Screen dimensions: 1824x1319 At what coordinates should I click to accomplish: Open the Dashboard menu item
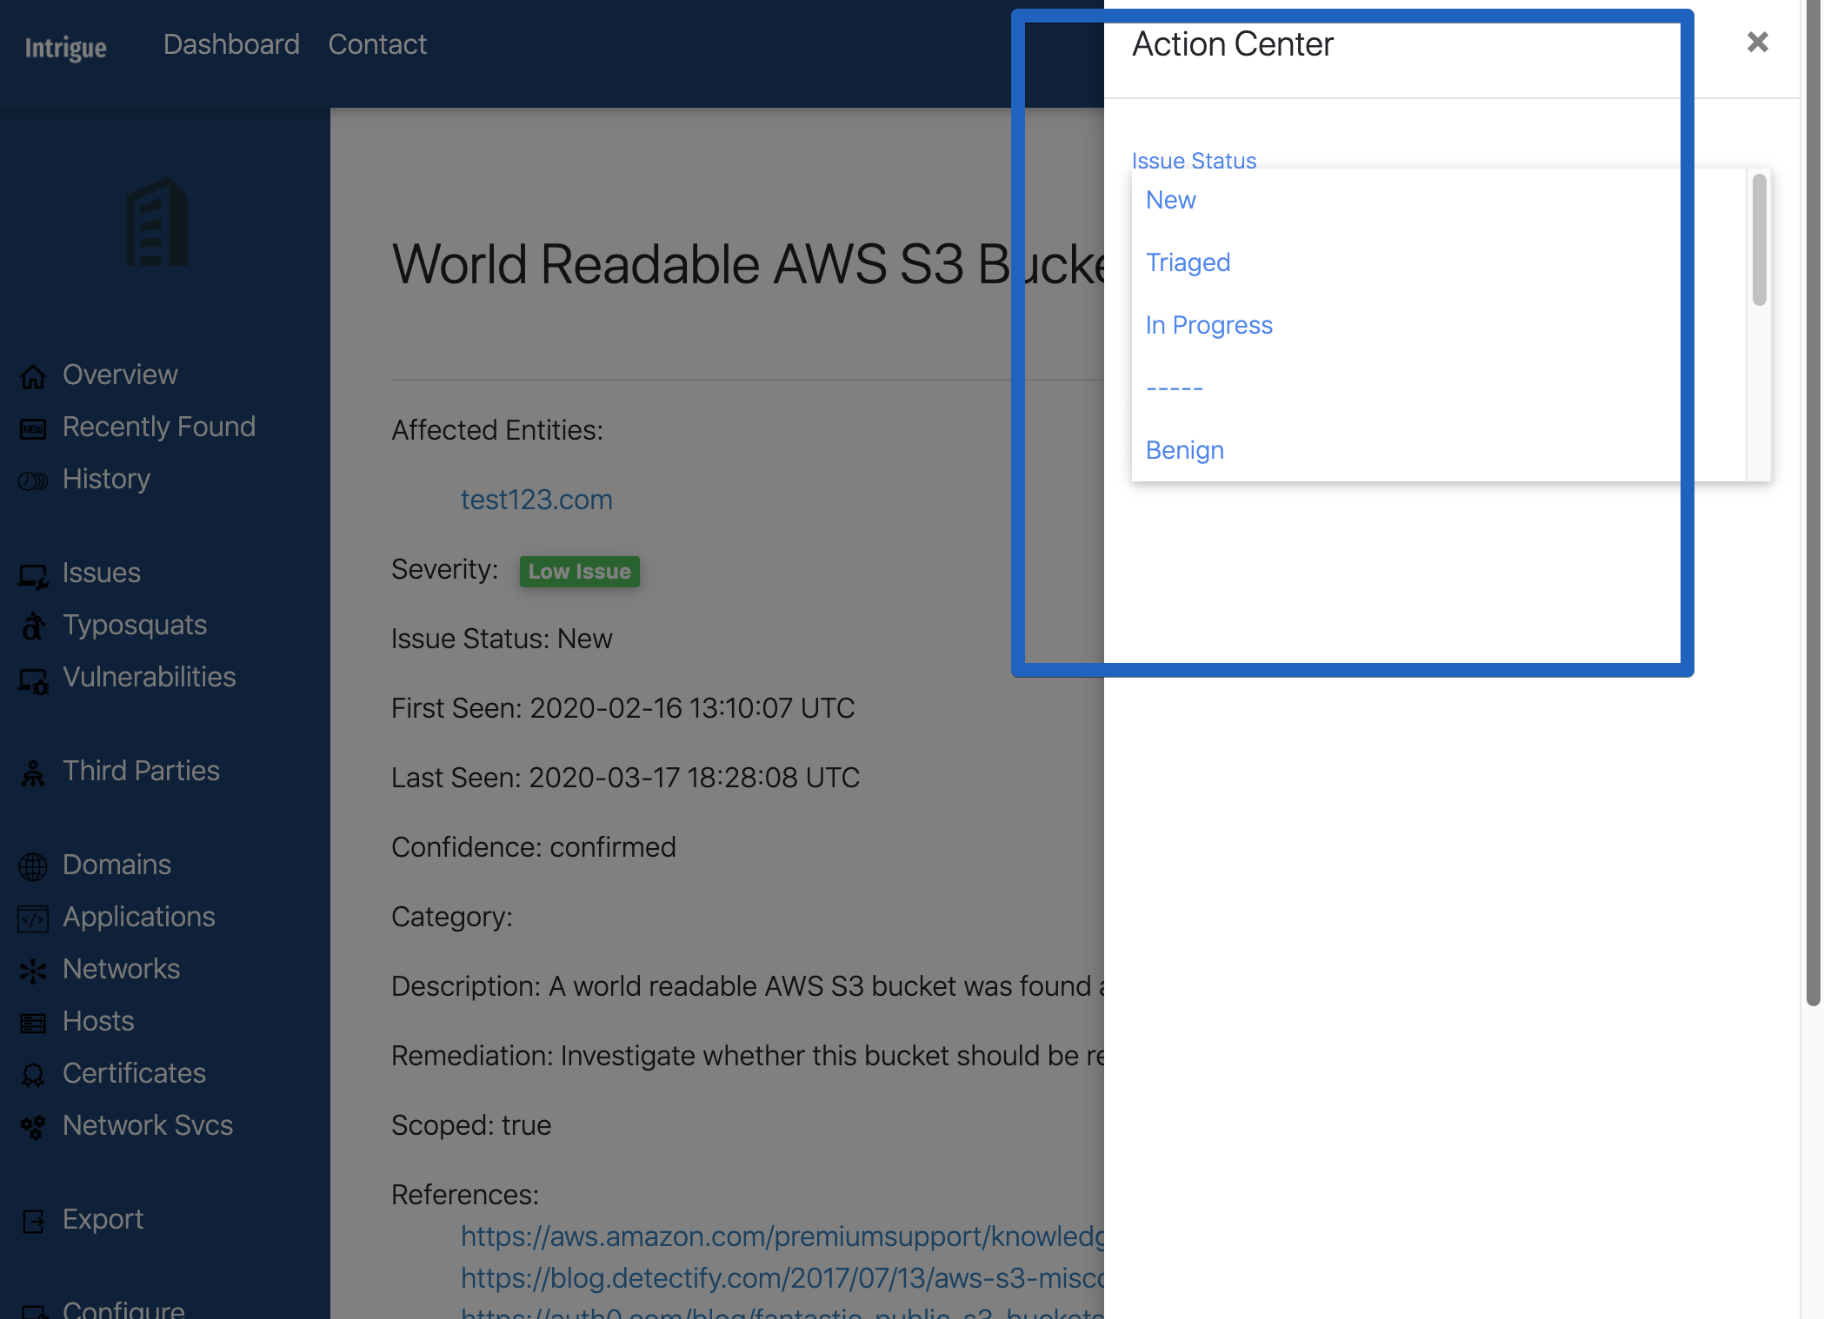(231, 44)
